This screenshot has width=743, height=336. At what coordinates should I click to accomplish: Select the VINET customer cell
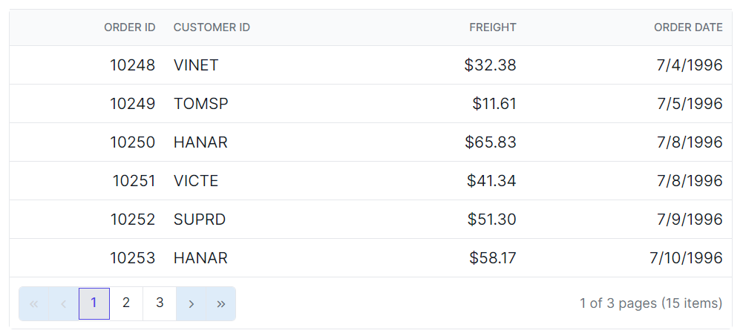pos(196,65)
